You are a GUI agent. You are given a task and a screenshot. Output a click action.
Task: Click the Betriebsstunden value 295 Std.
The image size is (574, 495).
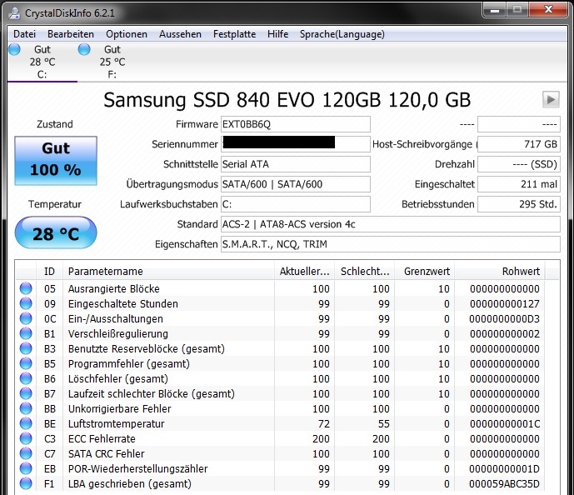tap(519, 204)
